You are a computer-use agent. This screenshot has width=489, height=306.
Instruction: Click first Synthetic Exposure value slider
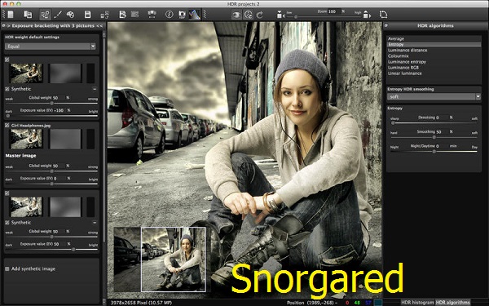coord(51,116)
